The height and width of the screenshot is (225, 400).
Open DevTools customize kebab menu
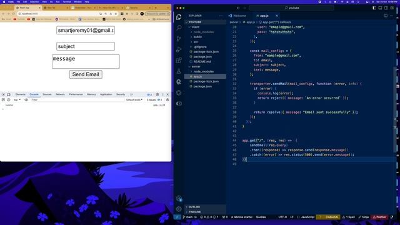coord(162,94)
